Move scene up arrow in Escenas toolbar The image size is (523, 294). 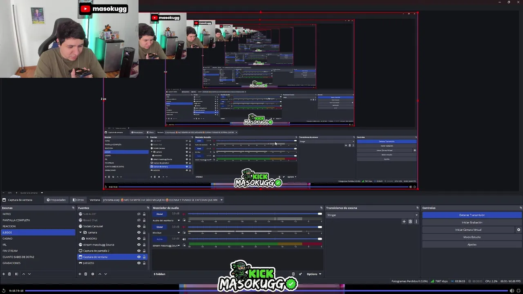pyautogui.click(x=23, y=274)
